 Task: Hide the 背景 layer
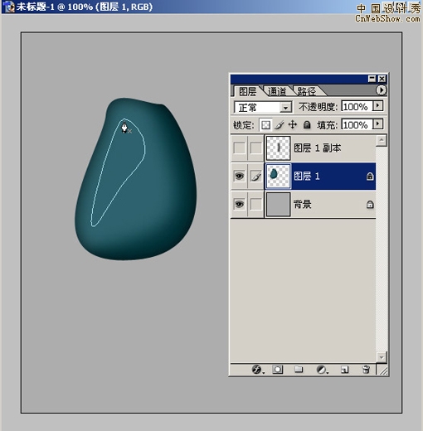point(240,204)
